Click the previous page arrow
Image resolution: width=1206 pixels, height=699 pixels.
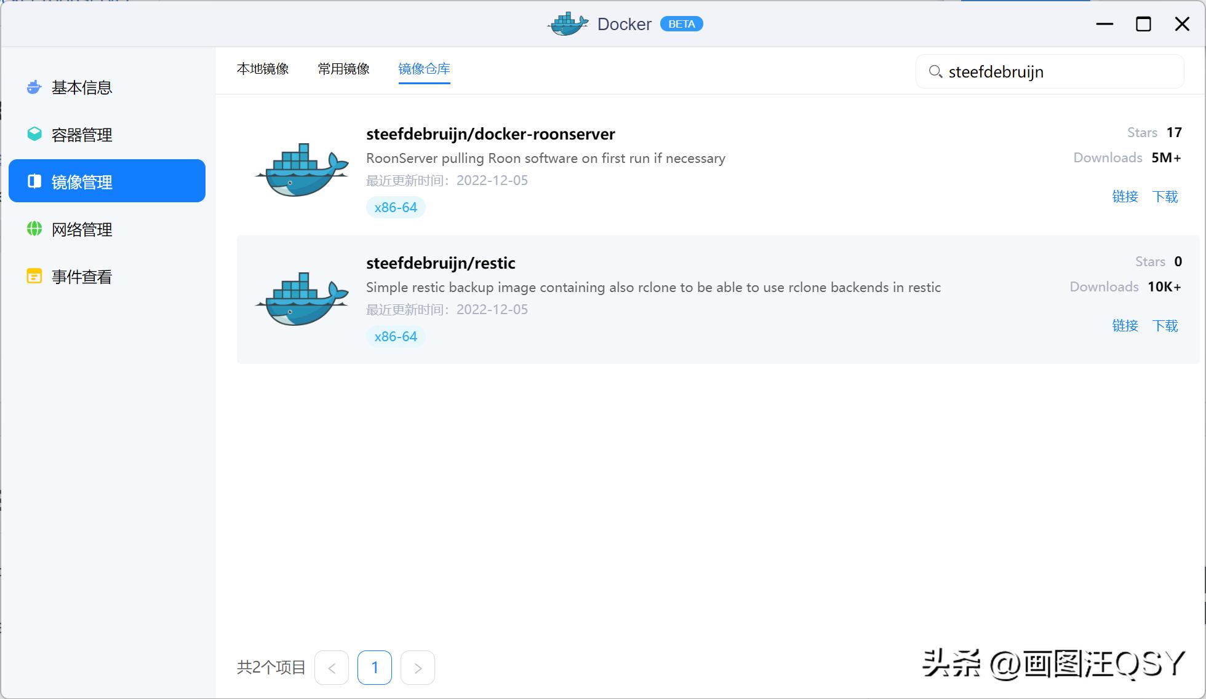click(331, 667)
